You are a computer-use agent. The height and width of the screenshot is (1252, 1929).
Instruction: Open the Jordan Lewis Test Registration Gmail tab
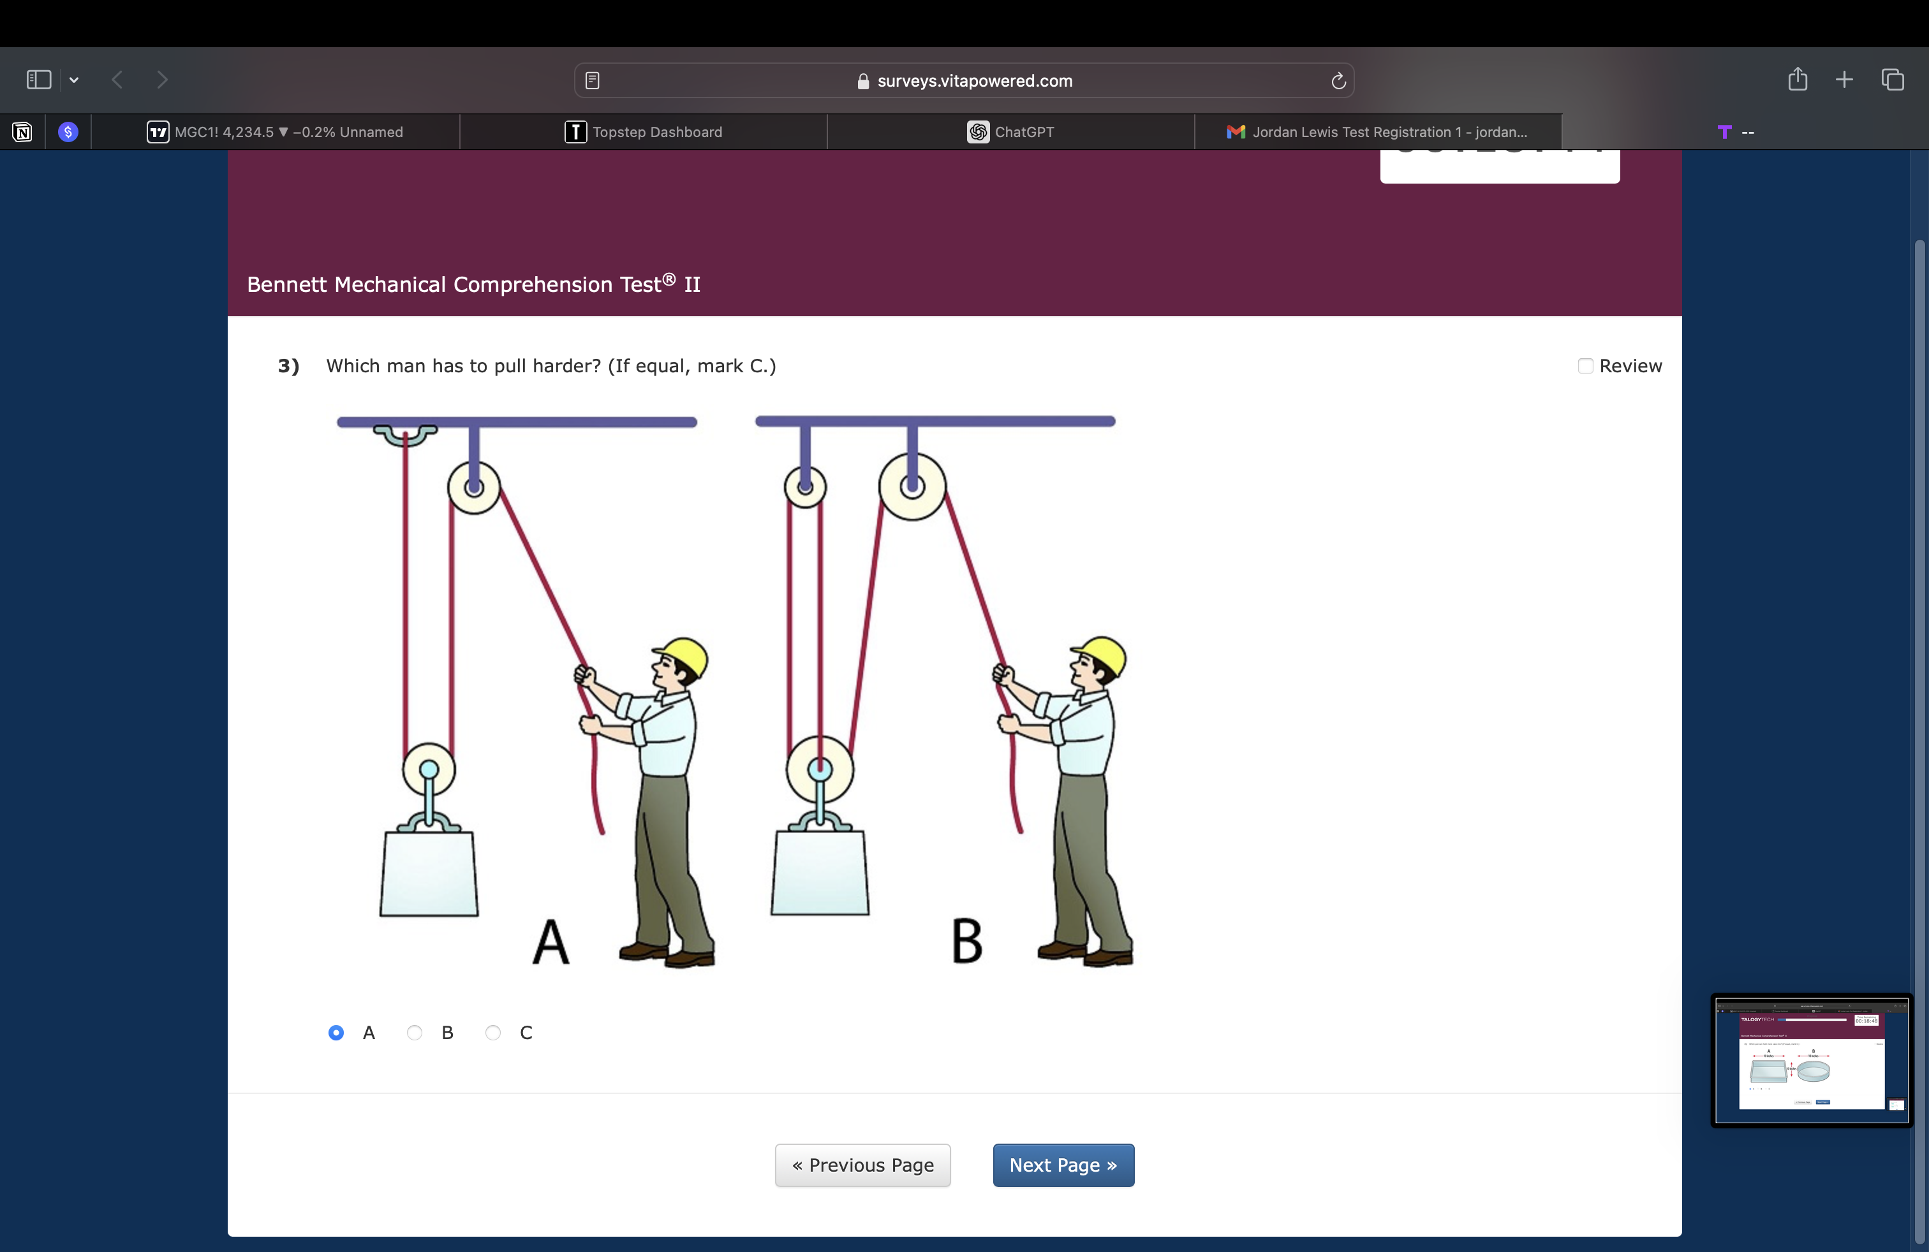(1377, 132)
